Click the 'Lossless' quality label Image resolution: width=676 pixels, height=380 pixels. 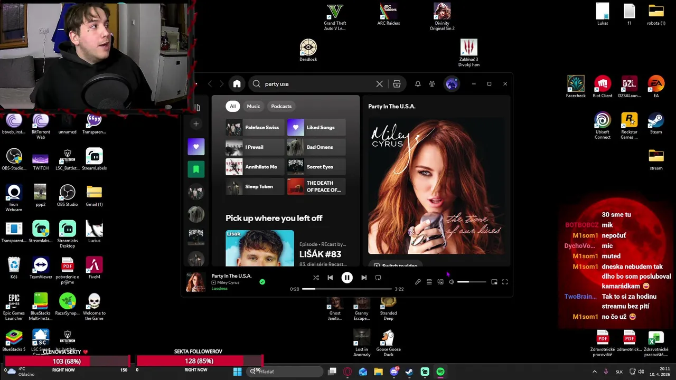[x=219, y=289]
